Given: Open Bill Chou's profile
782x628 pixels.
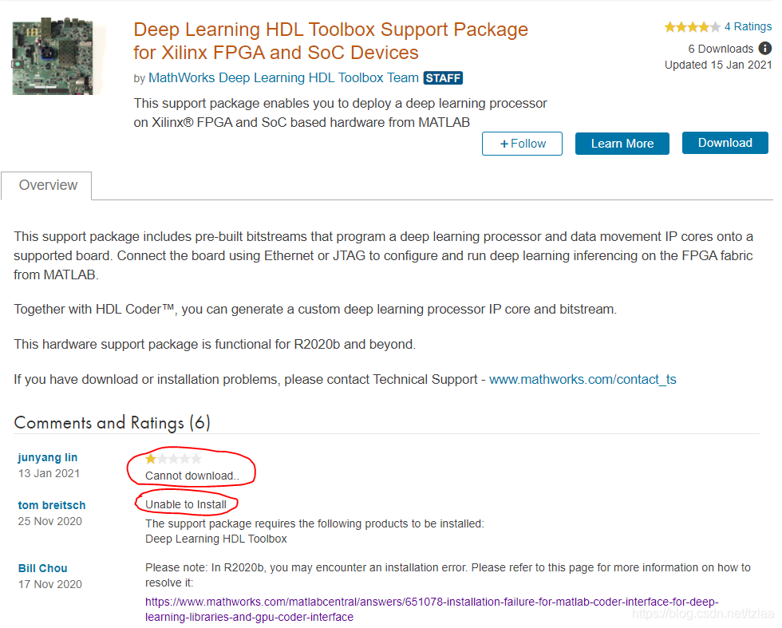Looking at the screenshot, I should coord(43,568).
